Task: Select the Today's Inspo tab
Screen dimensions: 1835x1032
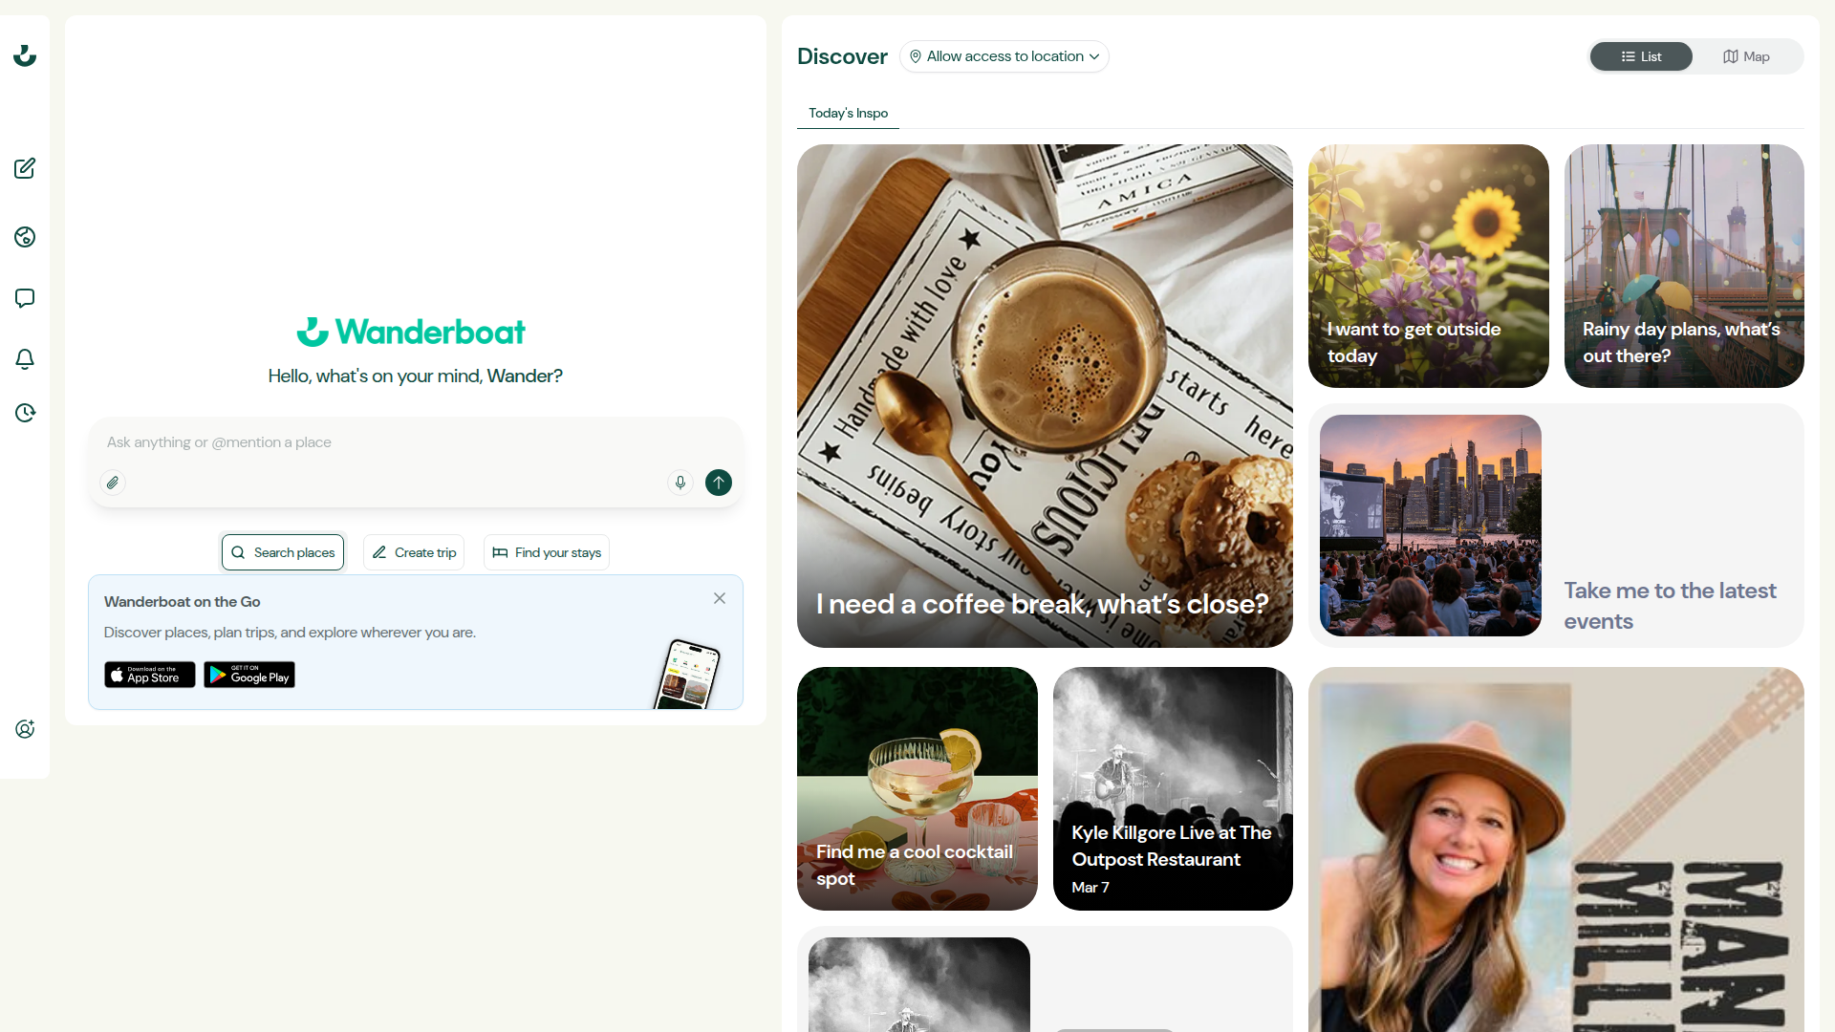Action: [x=848, y=113]
